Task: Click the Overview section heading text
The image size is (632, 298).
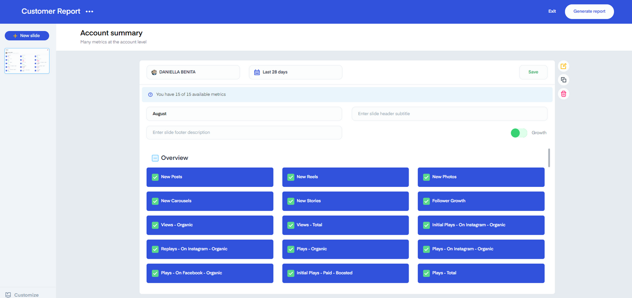Action: tap(175, 158)
